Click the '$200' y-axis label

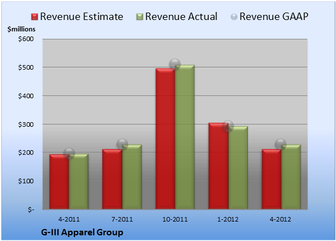click(x=26, y=152)
